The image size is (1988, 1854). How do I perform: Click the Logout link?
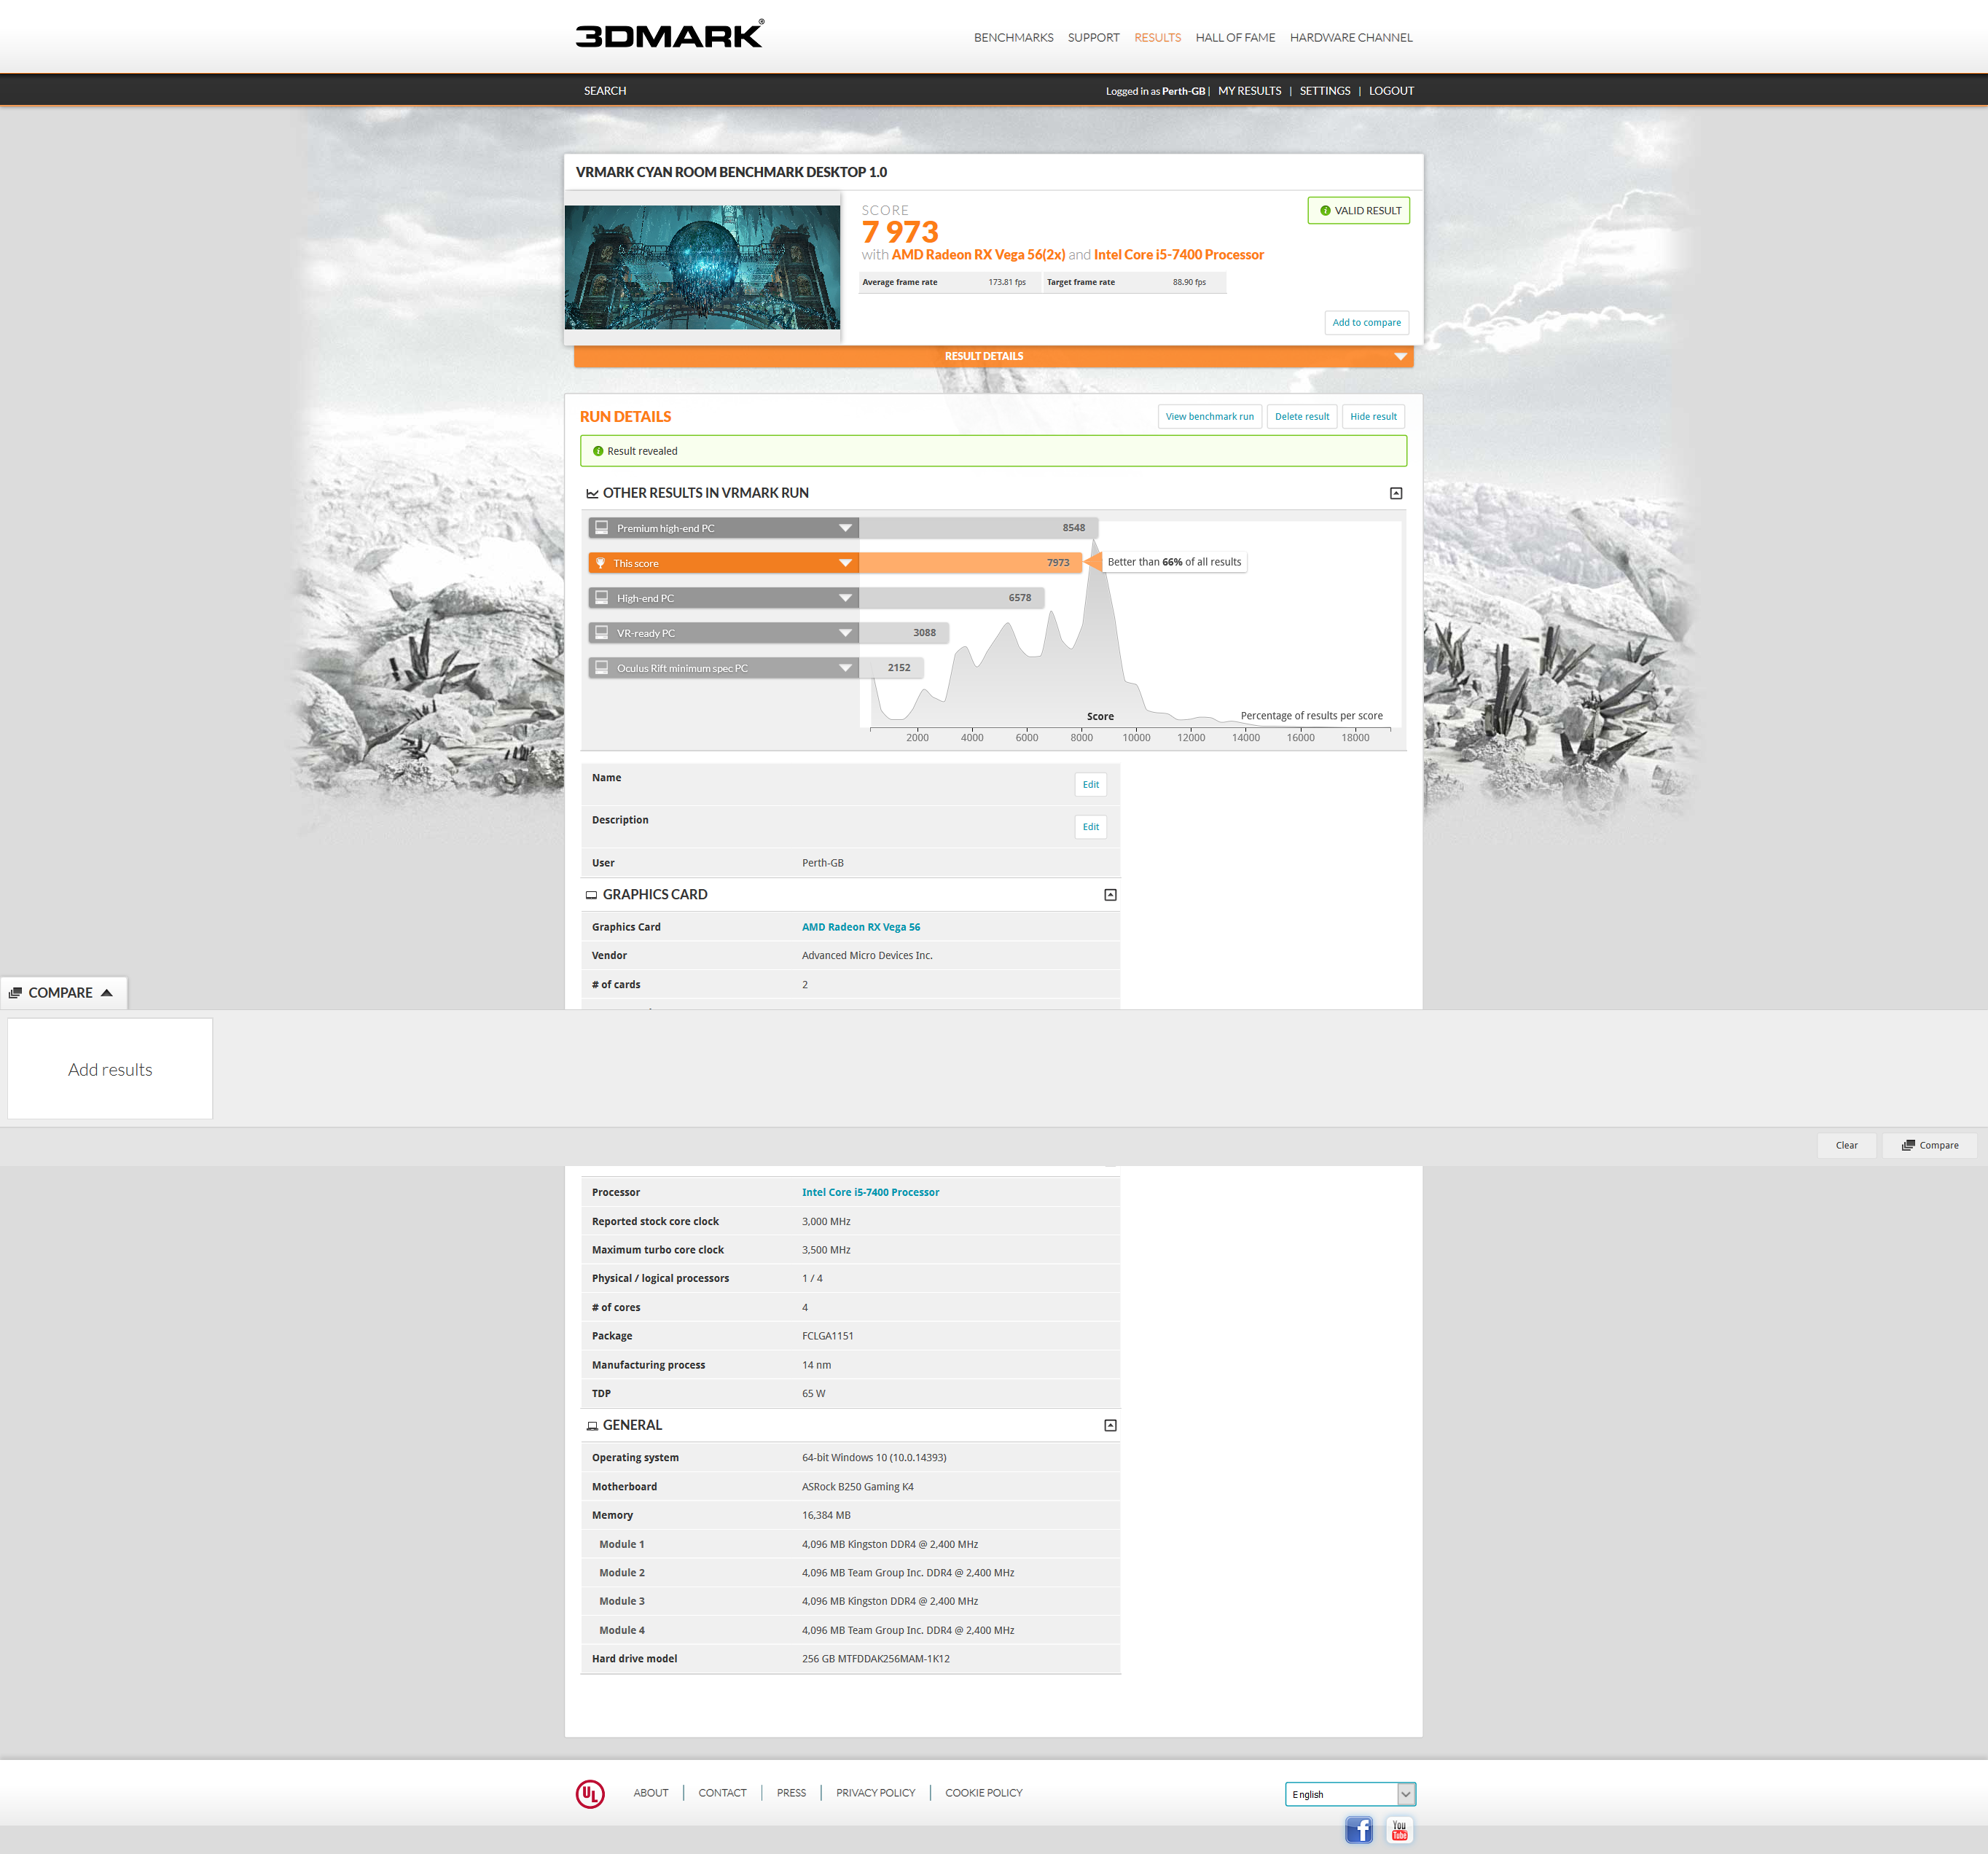[1391, 90]
